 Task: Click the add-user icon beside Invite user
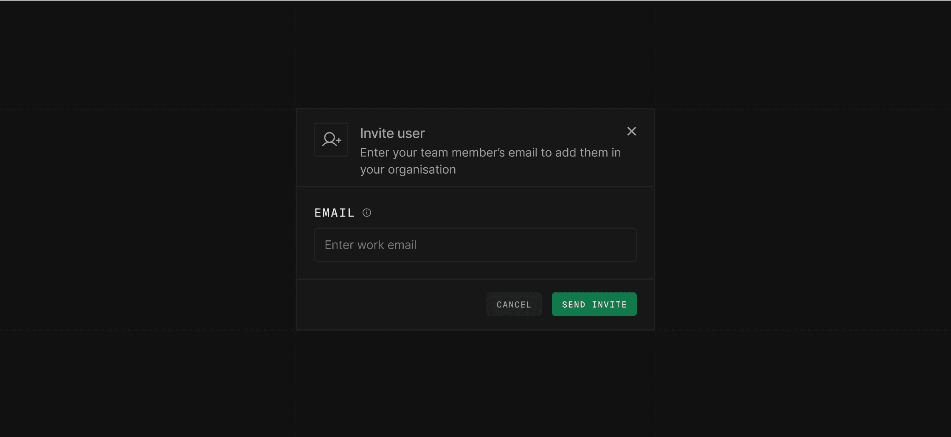(331, 139)
